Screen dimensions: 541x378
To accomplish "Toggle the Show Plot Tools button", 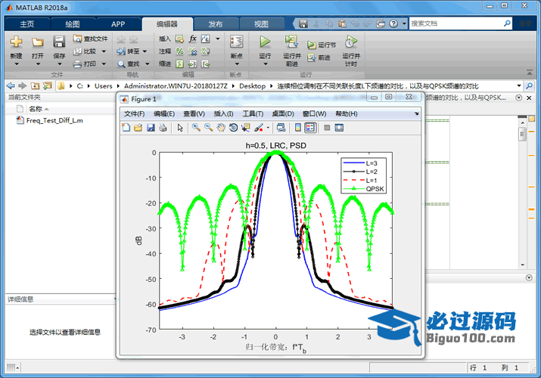I will point(340,128).
